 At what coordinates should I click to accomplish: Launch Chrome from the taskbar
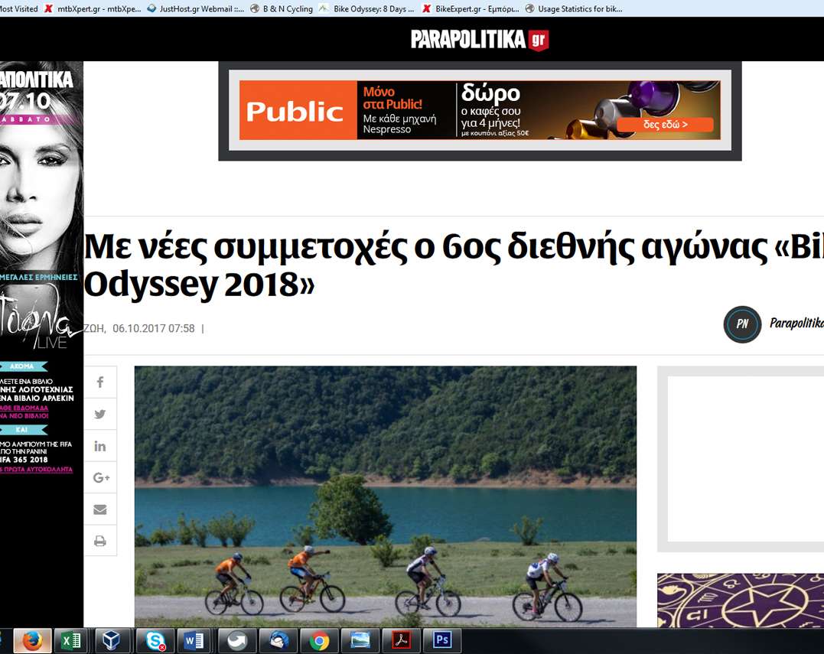point(319,641)
